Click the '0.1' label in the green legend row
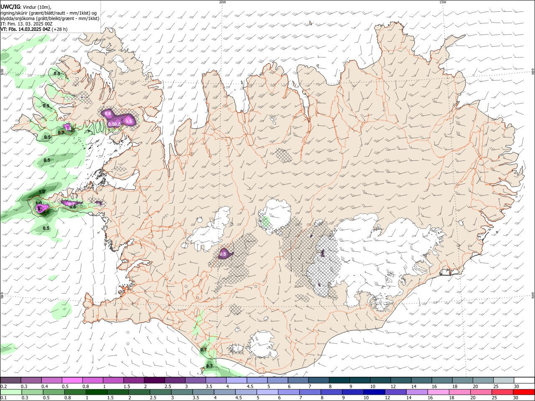This screenshot has height=401, width=535. (3, 398)
